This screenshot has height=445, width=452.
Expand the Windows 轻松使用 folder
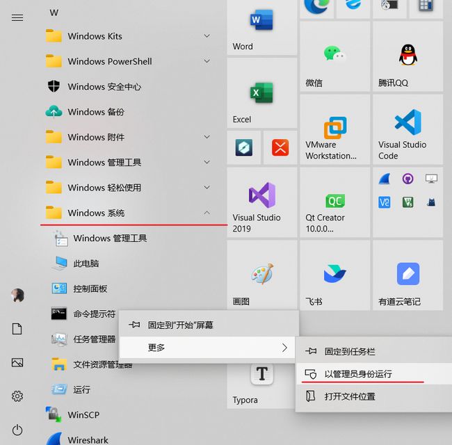click(128, 187)
